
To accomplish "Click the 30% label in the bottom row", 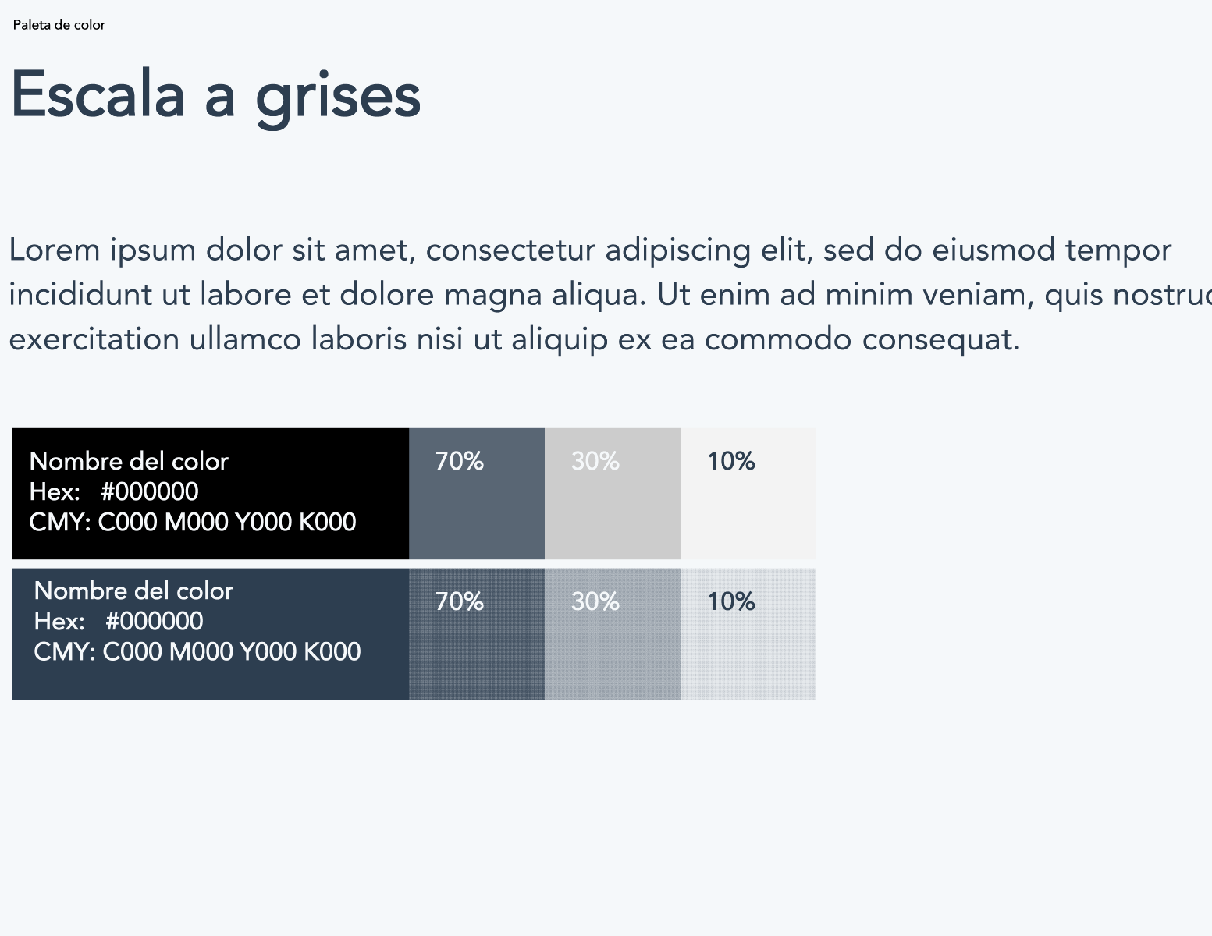I will 595,601.
